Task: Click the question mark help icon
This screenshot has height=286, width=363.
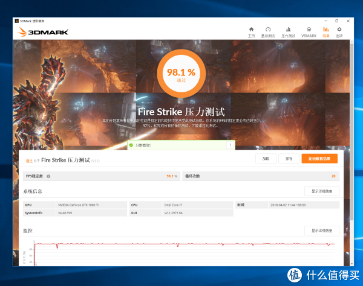Action: (230, 145)
